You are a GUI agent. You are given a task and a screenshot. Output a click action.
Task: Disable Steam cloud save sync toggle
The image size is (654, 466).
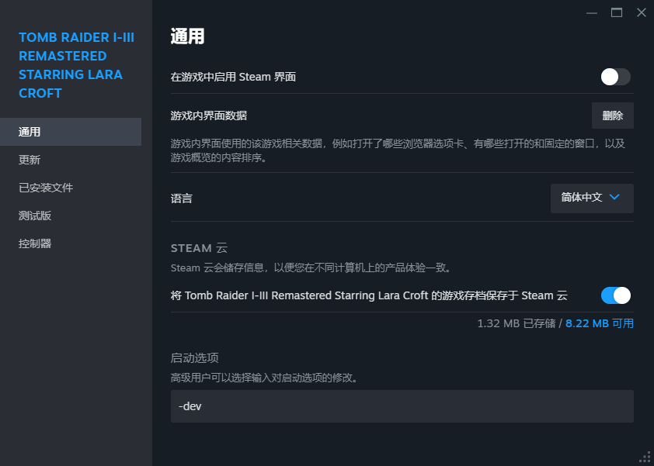click(x=615, y=295)
